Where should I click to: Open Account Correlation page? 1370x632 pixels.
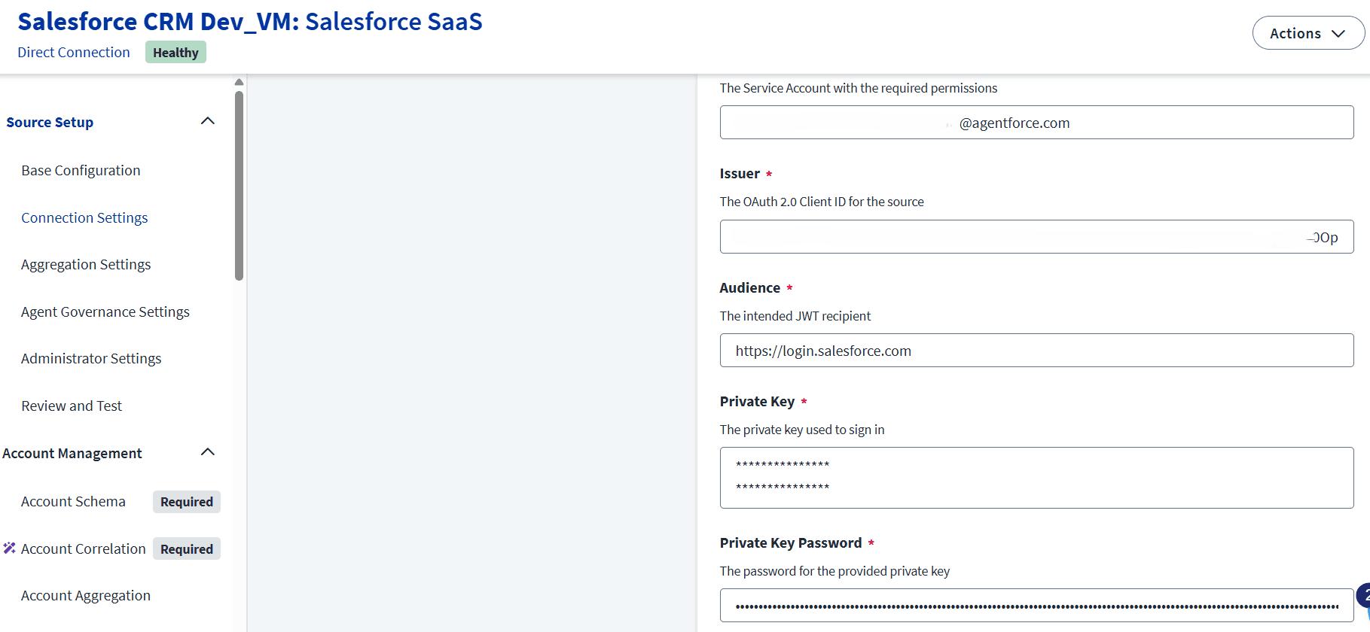pyautogui.click(x=83, y=549)
